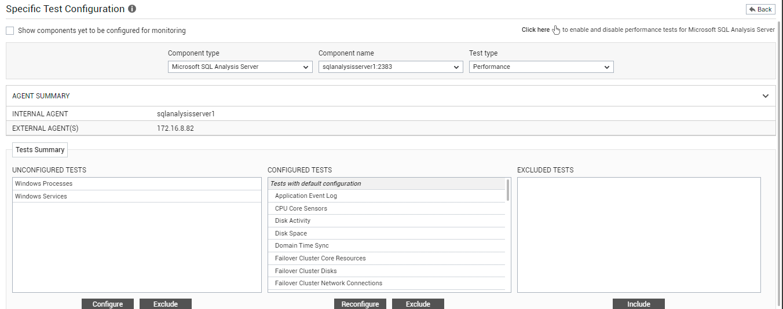Click internal agent value sqlanalysisserver1

[x=185, y=114]
